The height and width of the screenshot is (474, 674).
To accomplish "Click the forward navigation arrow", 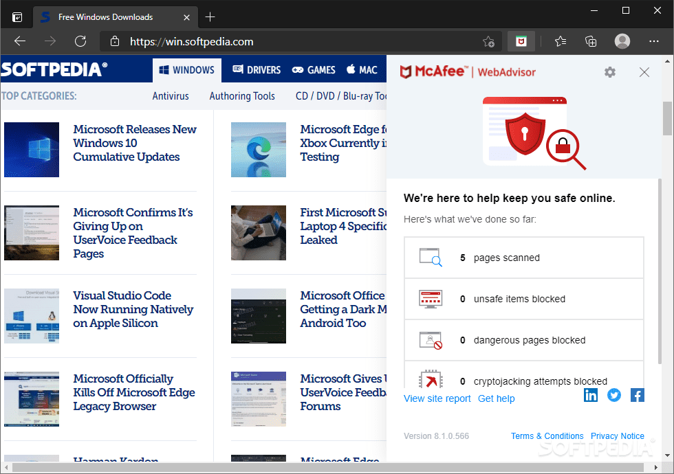I will click(50, 41).
